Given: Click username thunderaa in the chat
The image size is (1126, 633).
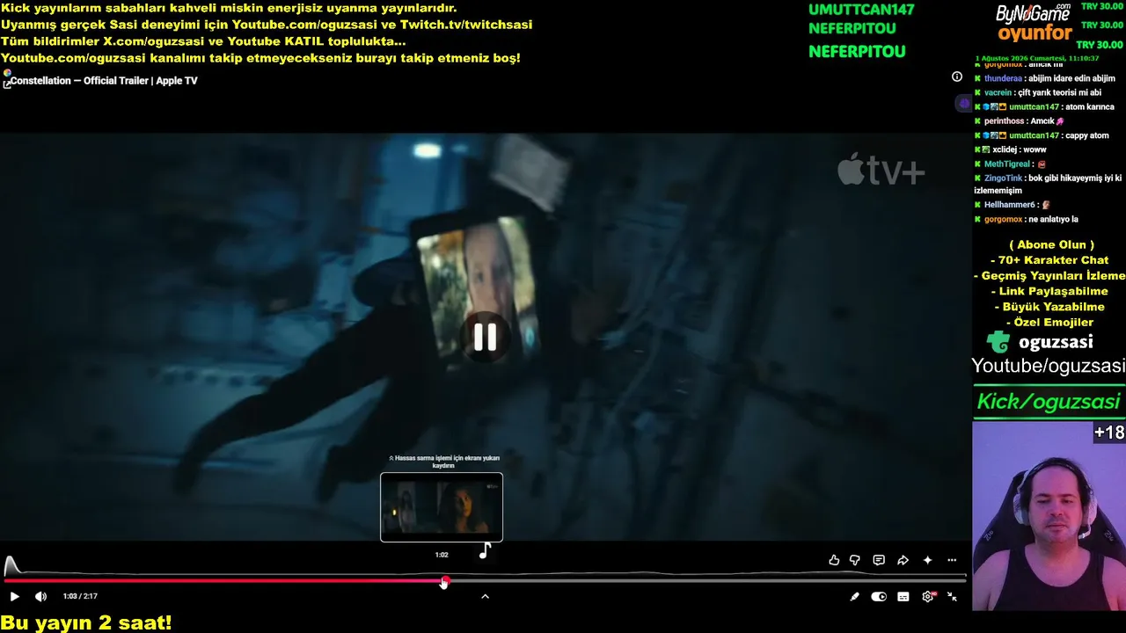Looking at the screenshot, I should [1003, 78].
